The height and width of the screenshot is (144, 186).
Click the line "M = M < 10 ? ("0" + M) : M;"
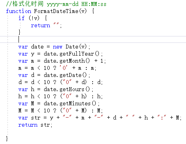tap(60, 110)
